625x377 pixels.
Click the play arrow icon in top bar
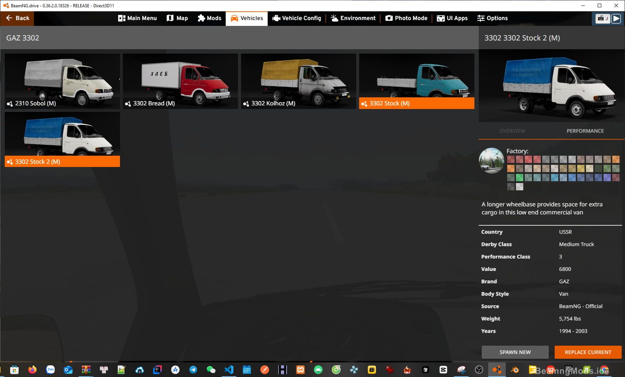coord(616,19)
